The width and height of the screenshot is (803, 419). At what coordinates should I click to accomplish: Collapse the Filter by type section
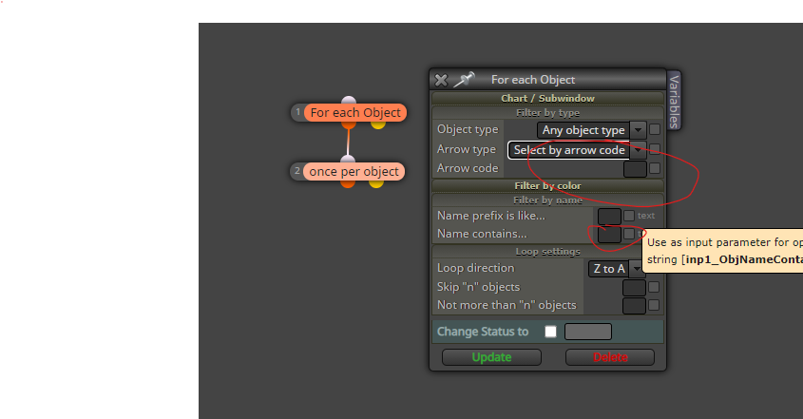coord(547,113)
